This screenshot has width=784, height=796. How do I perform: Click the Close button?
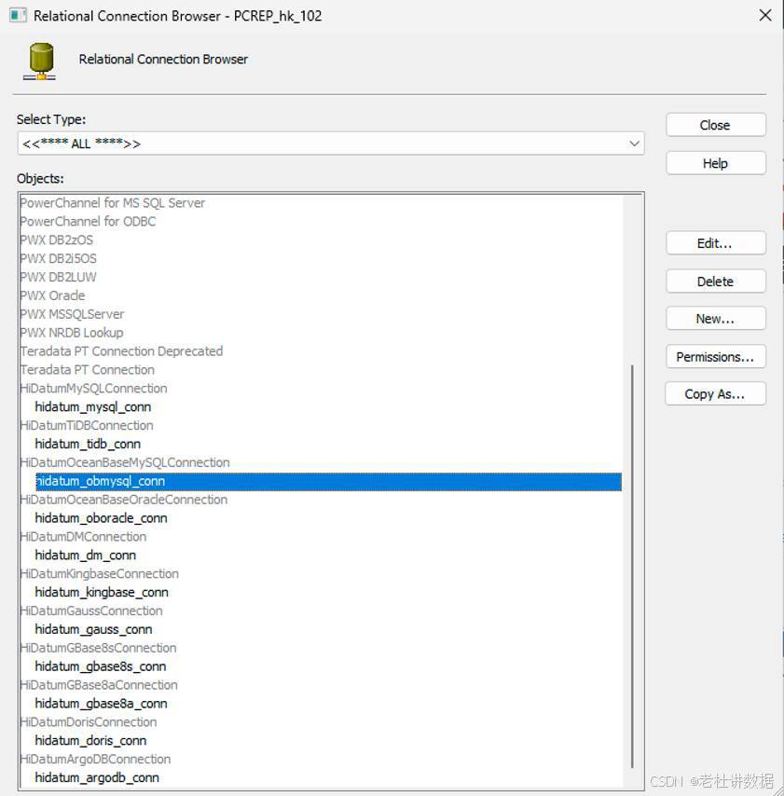pos(715,125)
